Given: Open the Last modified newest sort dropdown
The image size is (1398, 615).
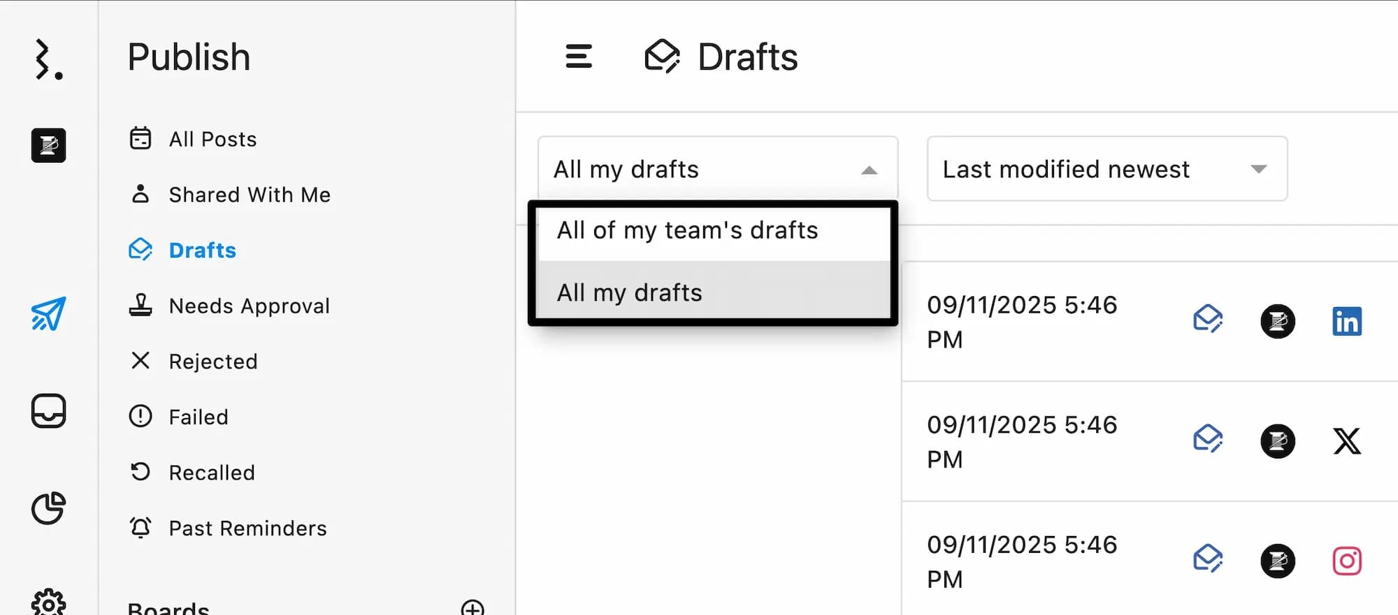Looking at the screenshot, I should coord(1107,169).
